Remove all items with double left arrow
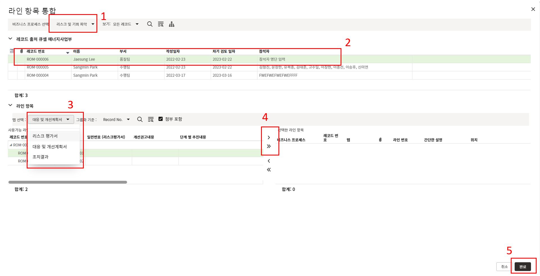 269,170
